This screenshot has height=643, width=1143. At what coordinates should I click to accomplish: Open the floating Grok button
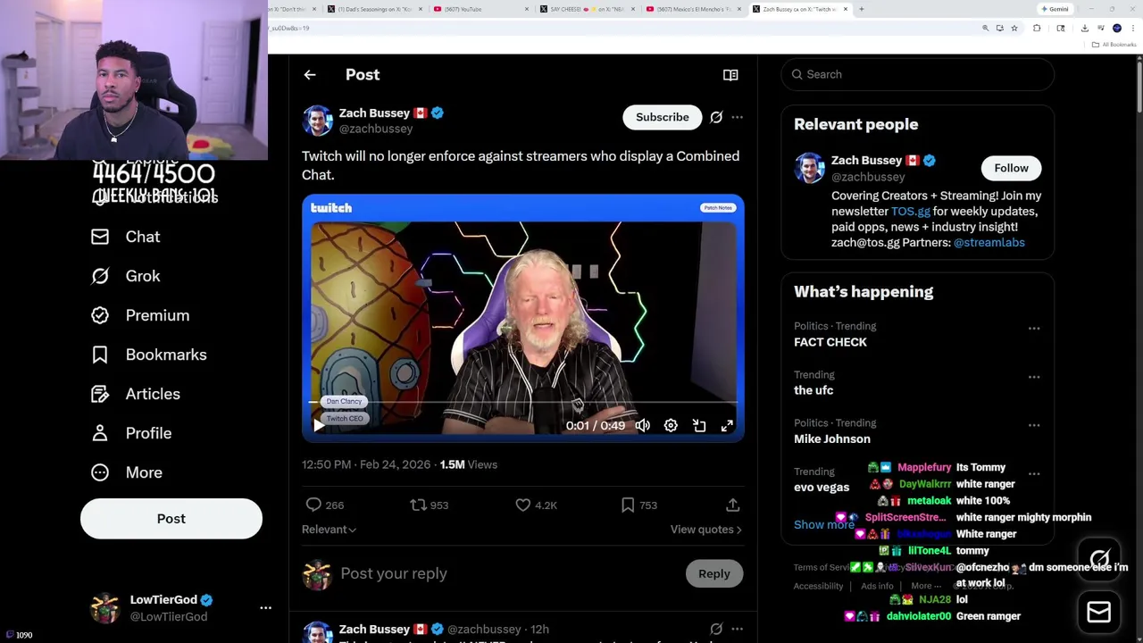(x=1099, y=560)
